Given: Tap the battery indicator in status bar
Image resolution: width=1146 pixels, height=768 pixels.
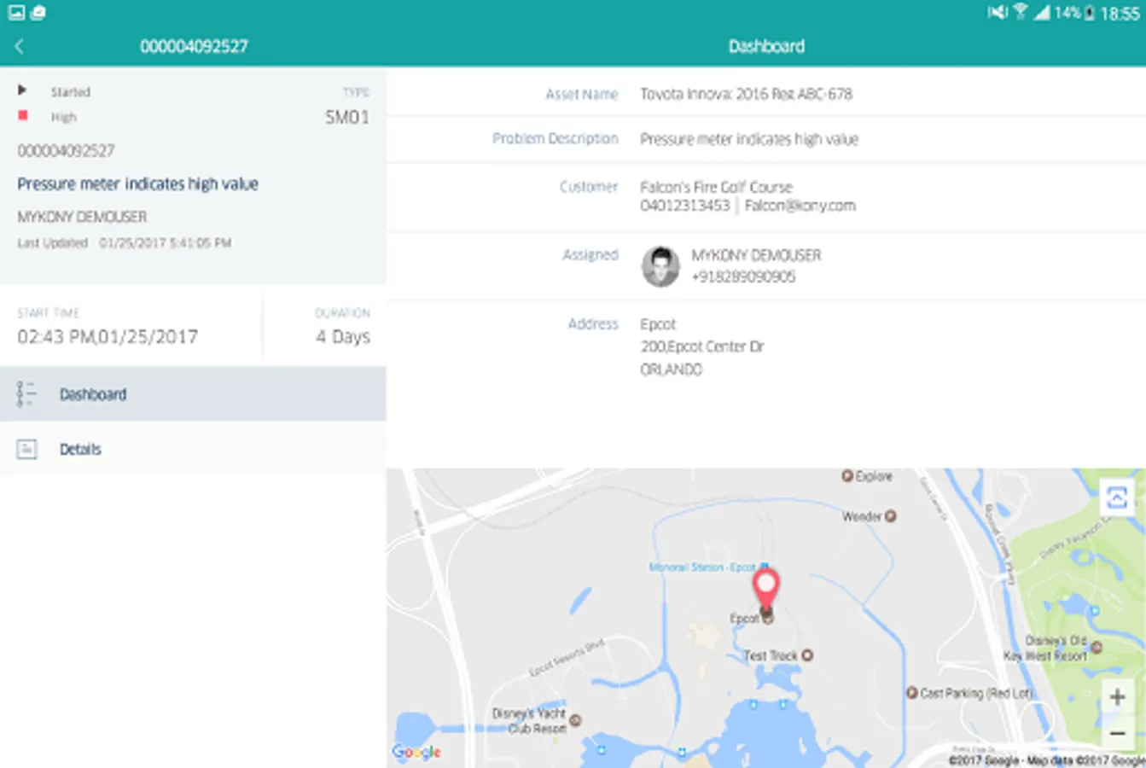Looking at the screenshot, I should [1090, 13].
